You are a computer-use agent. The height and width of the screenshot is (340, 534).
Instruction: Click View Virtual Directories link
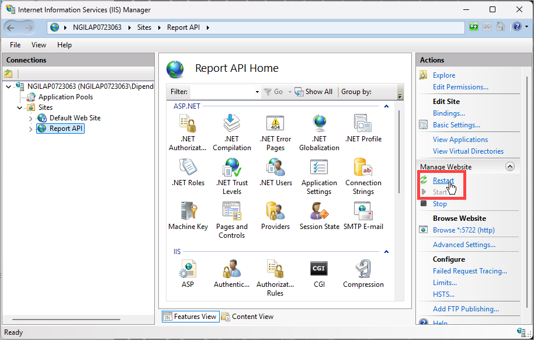(468, 151)
